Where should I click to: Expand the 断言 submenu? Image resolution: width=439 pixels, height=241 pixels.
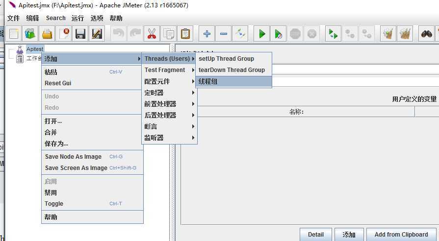[169, 126]
